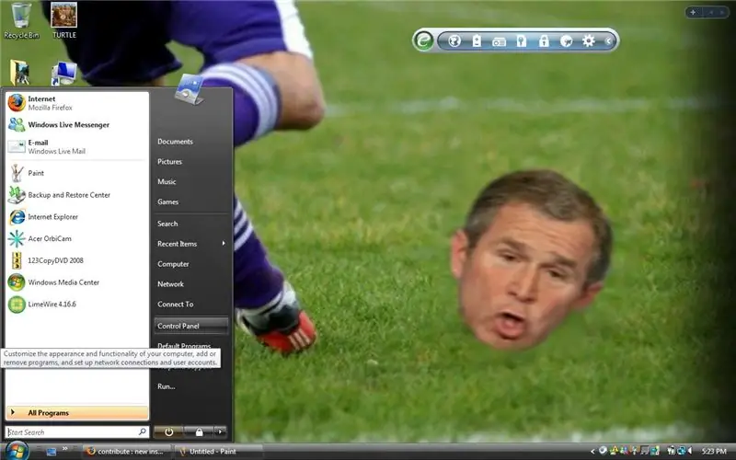Screen dimensions: 736x460
Task: Select the Computer desktop icon
Action: [64, 74]
